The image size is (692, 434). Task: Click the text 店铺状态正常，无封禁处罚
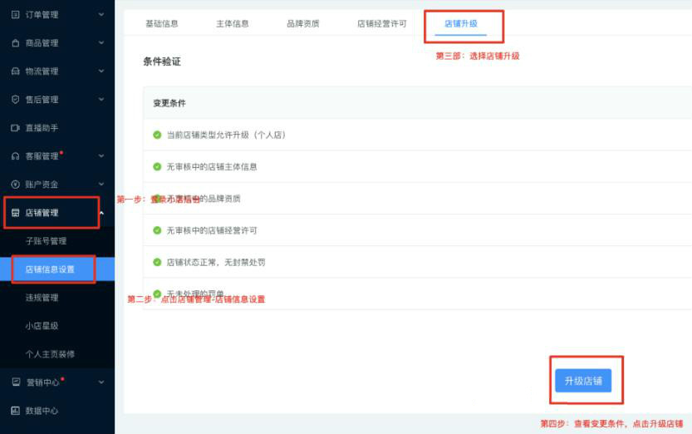[x=216, y=262]
